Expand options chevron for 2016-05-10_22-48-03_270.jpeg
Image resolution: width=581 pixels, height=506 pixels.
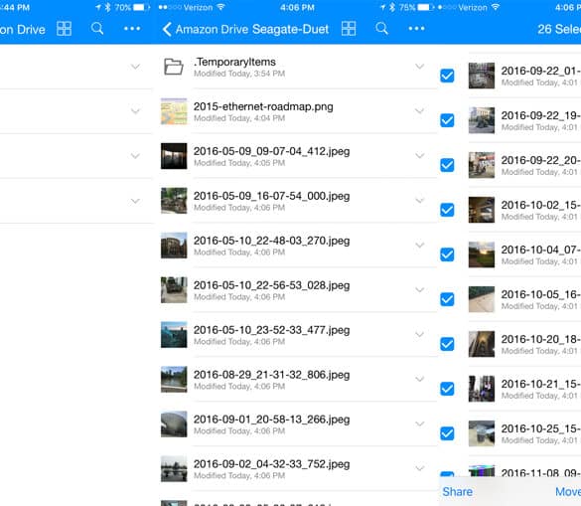419,246
